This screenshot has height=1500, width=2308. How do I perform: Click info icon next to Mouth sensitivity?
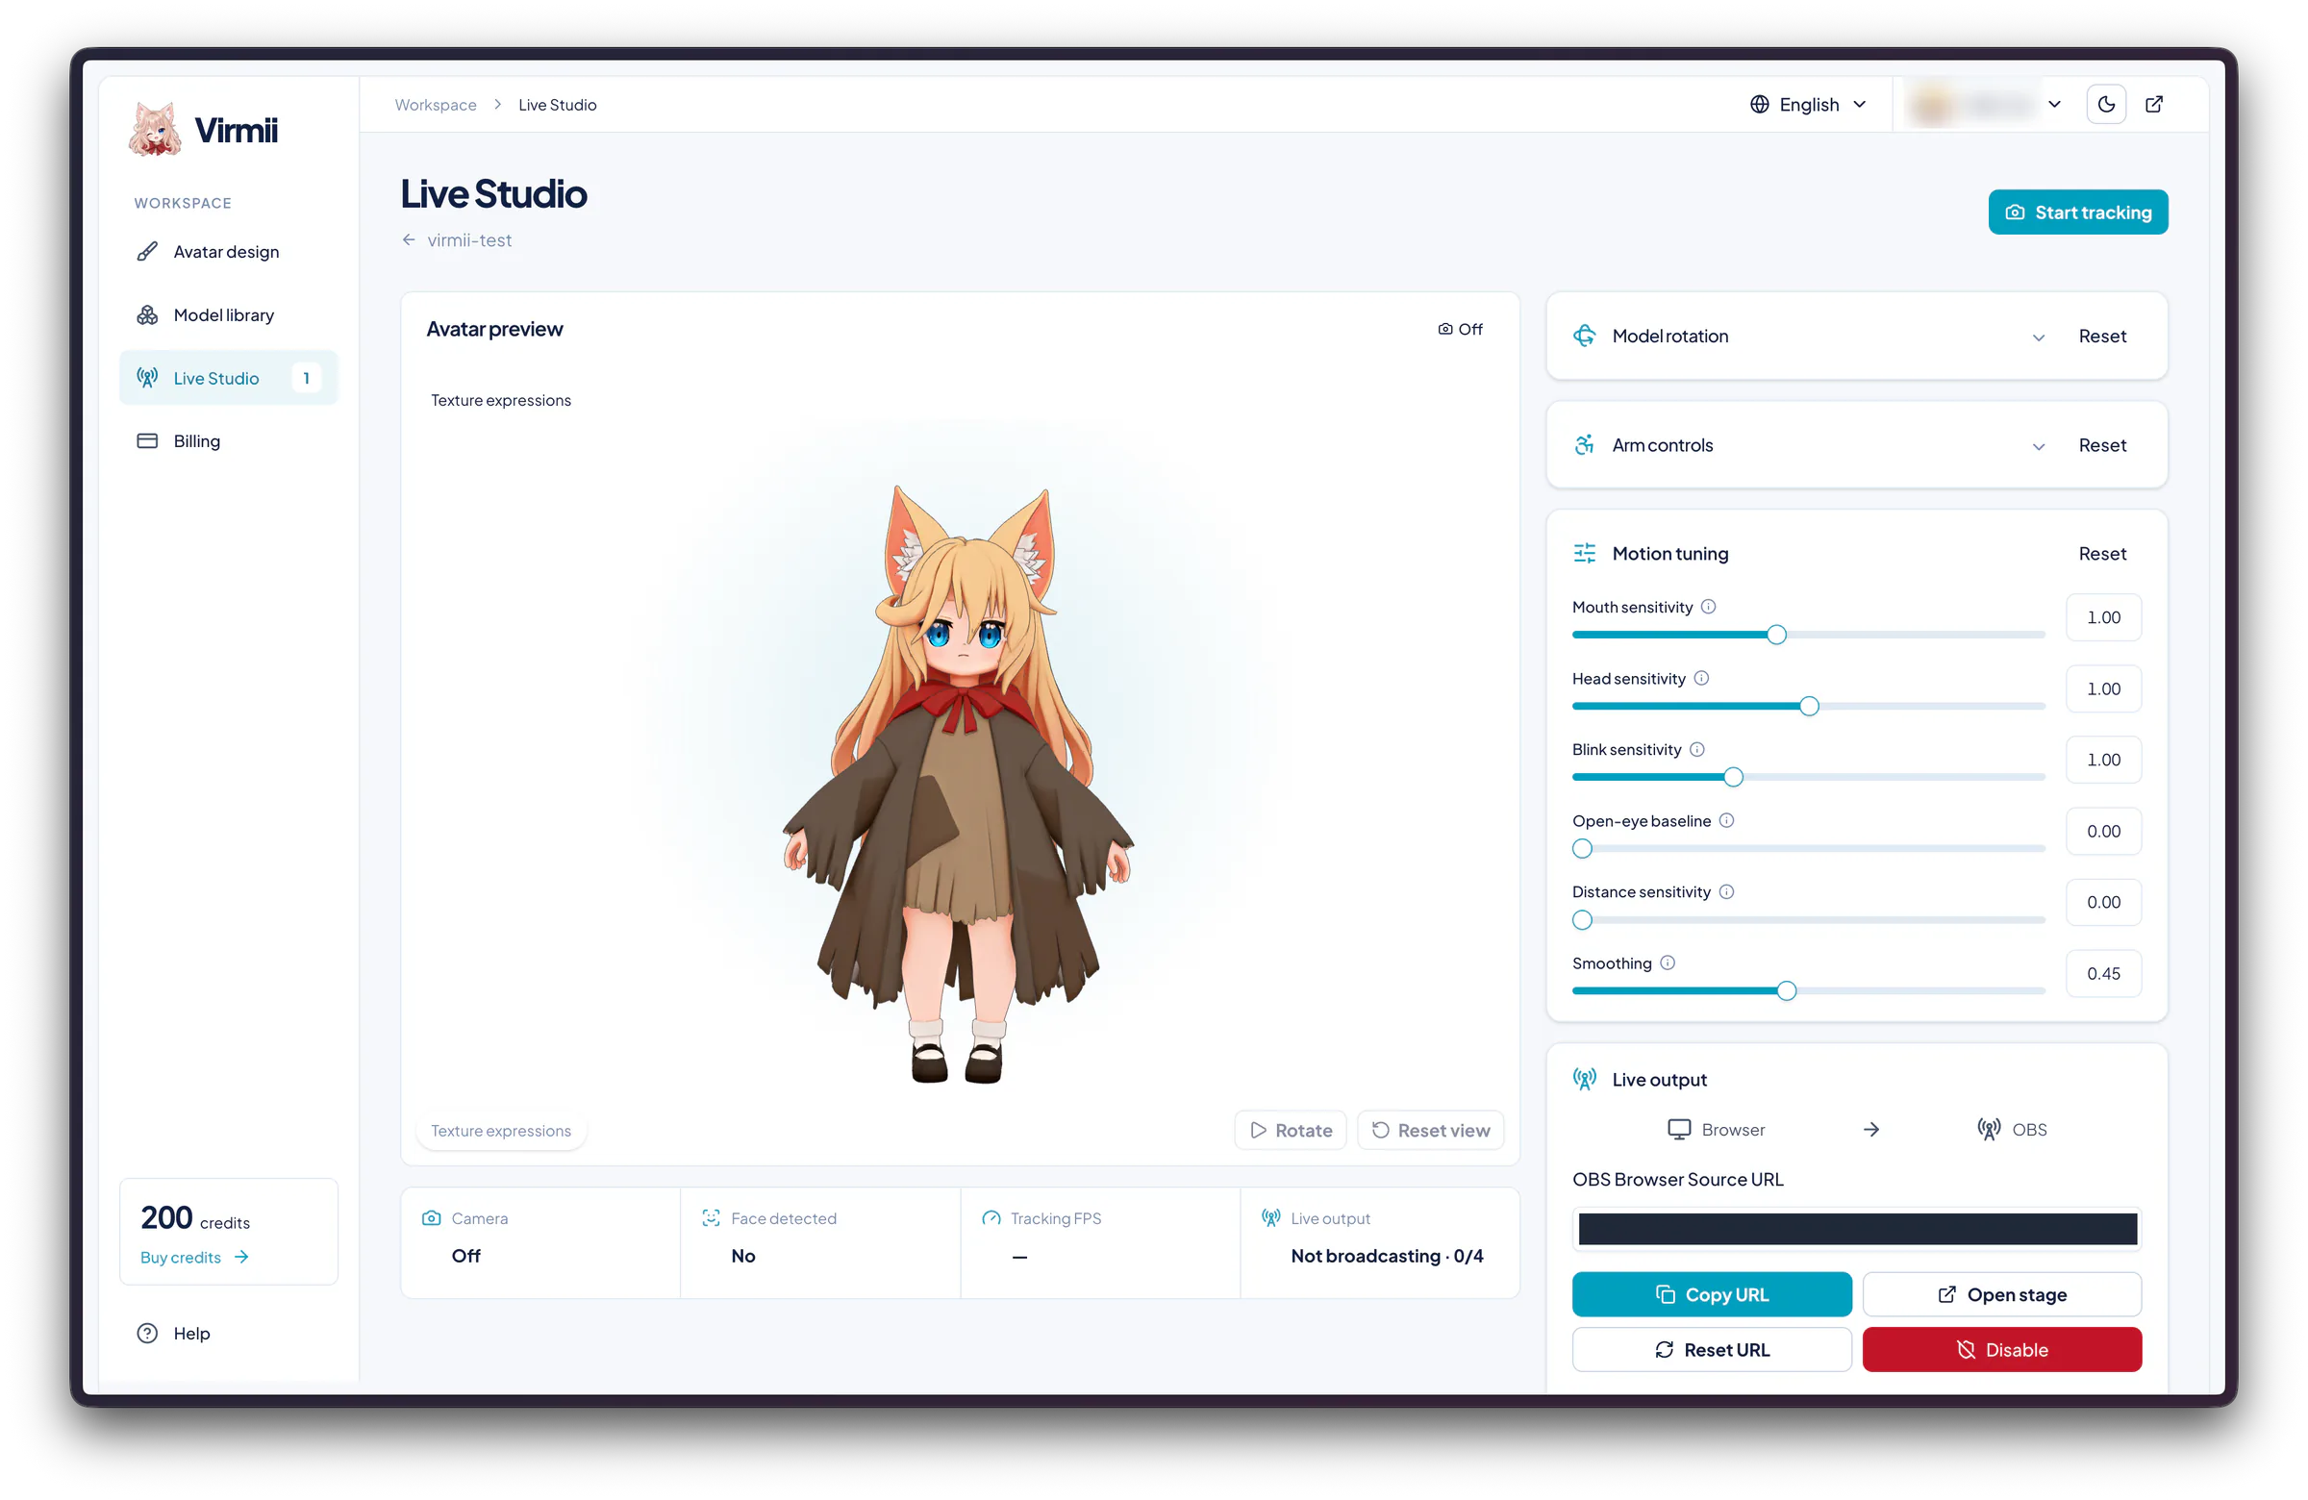[x=1709, y=607]
